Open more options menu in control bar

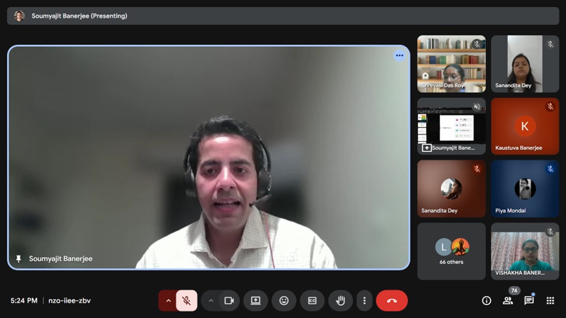point(364,301)
